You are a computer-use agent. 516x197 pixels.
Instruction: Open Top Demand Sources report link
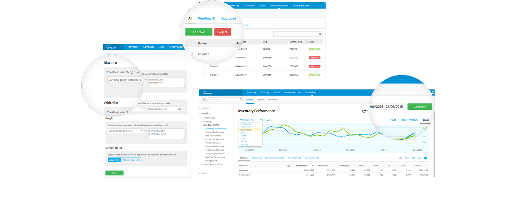(x=215, y=150)
